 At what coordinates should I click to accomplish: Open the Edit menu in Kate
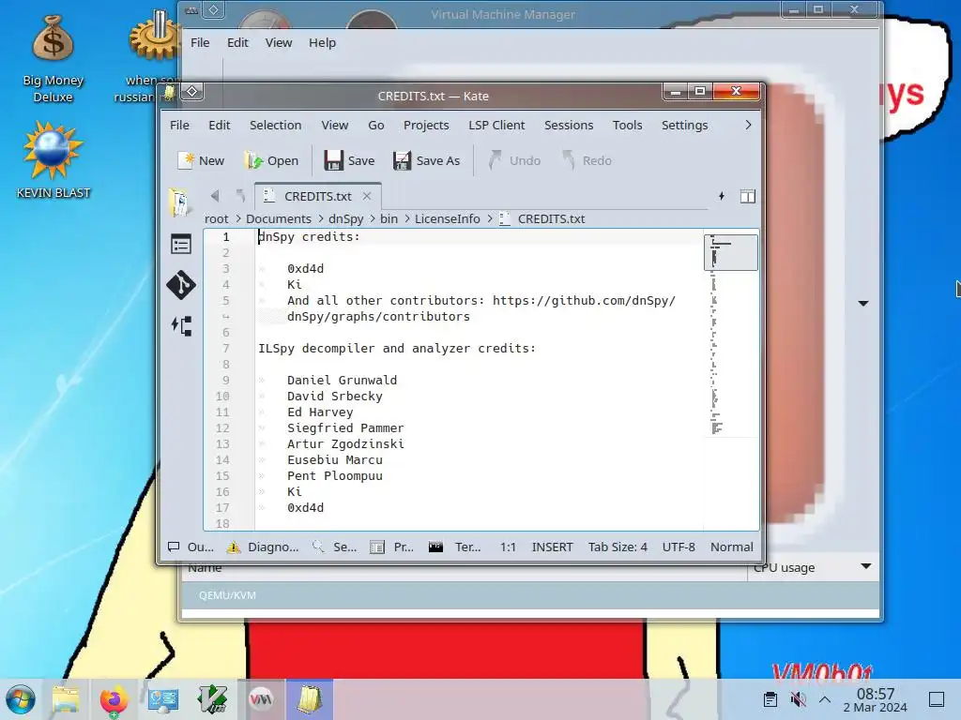(219, 125)
